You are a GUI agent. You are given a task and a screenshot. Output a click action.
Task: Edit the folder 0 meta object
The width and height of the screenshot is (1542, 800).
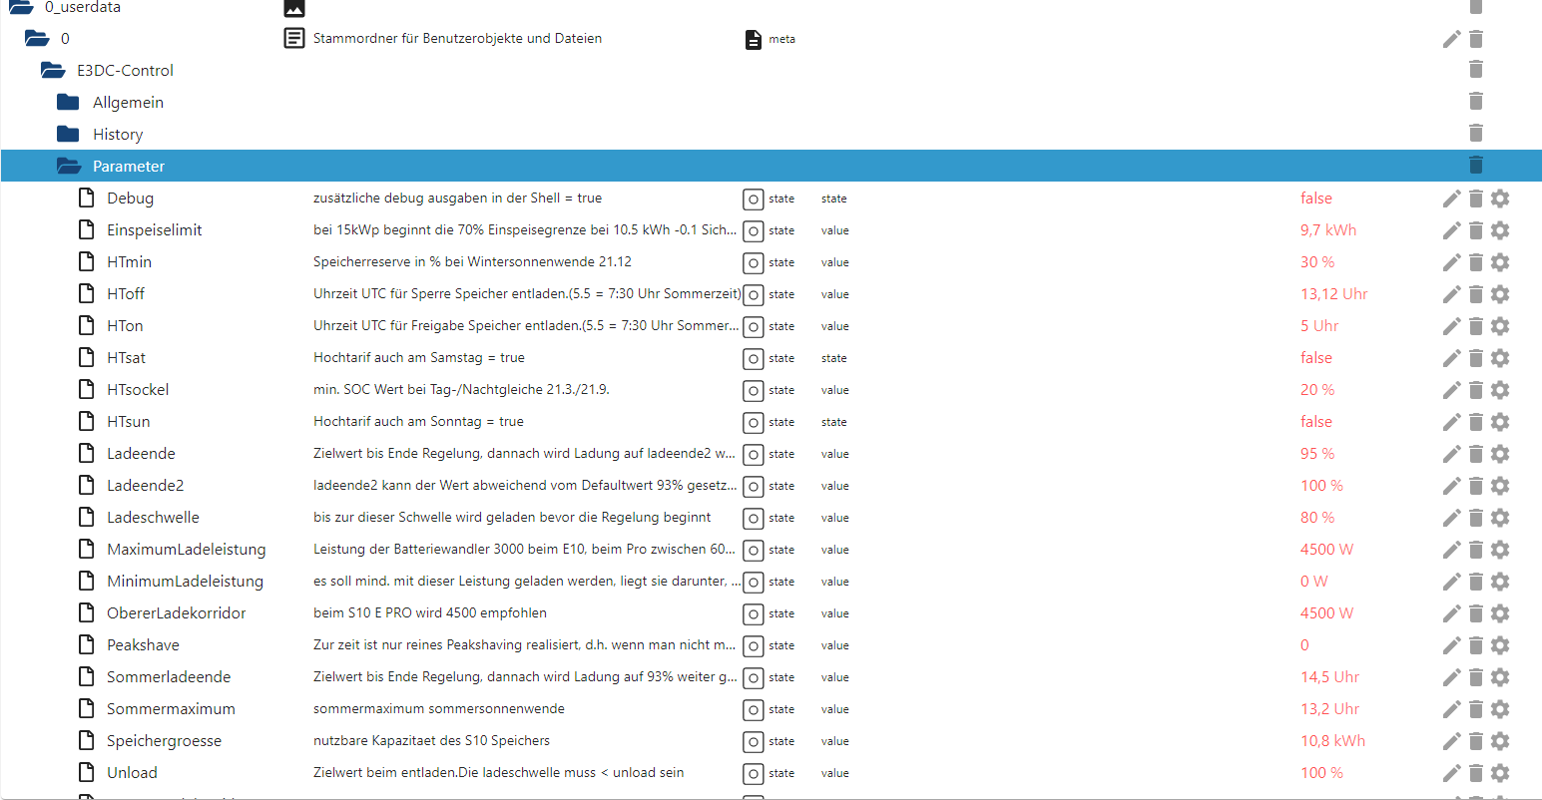1451,39
